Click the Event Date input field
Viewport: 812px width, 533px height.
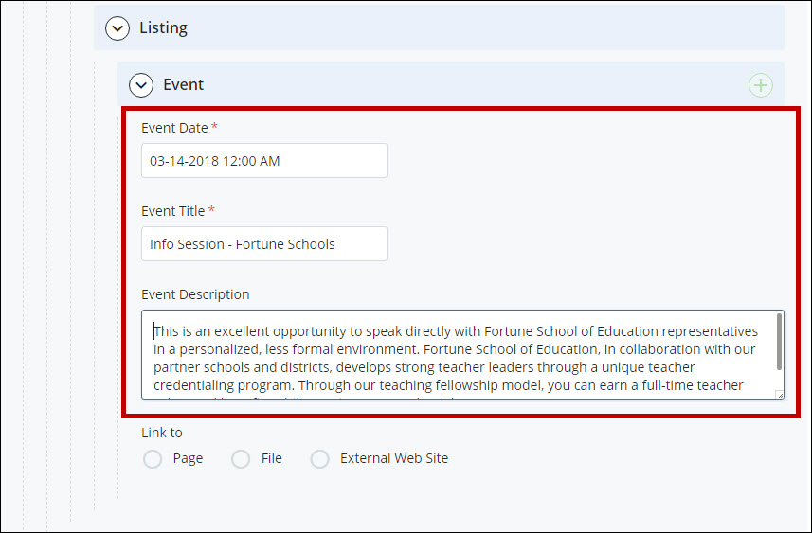[264, 160]
